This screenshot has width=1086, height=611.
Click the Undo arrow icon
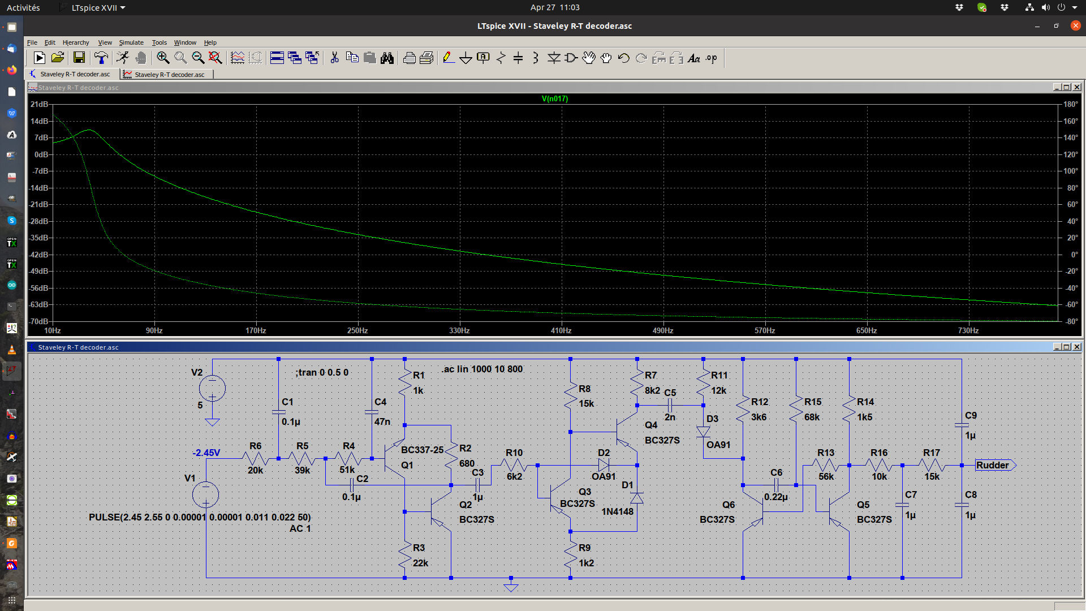pos(623,58)
